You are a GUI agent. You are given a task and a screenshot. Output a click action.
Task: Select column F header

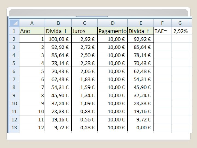click(163, 23)
